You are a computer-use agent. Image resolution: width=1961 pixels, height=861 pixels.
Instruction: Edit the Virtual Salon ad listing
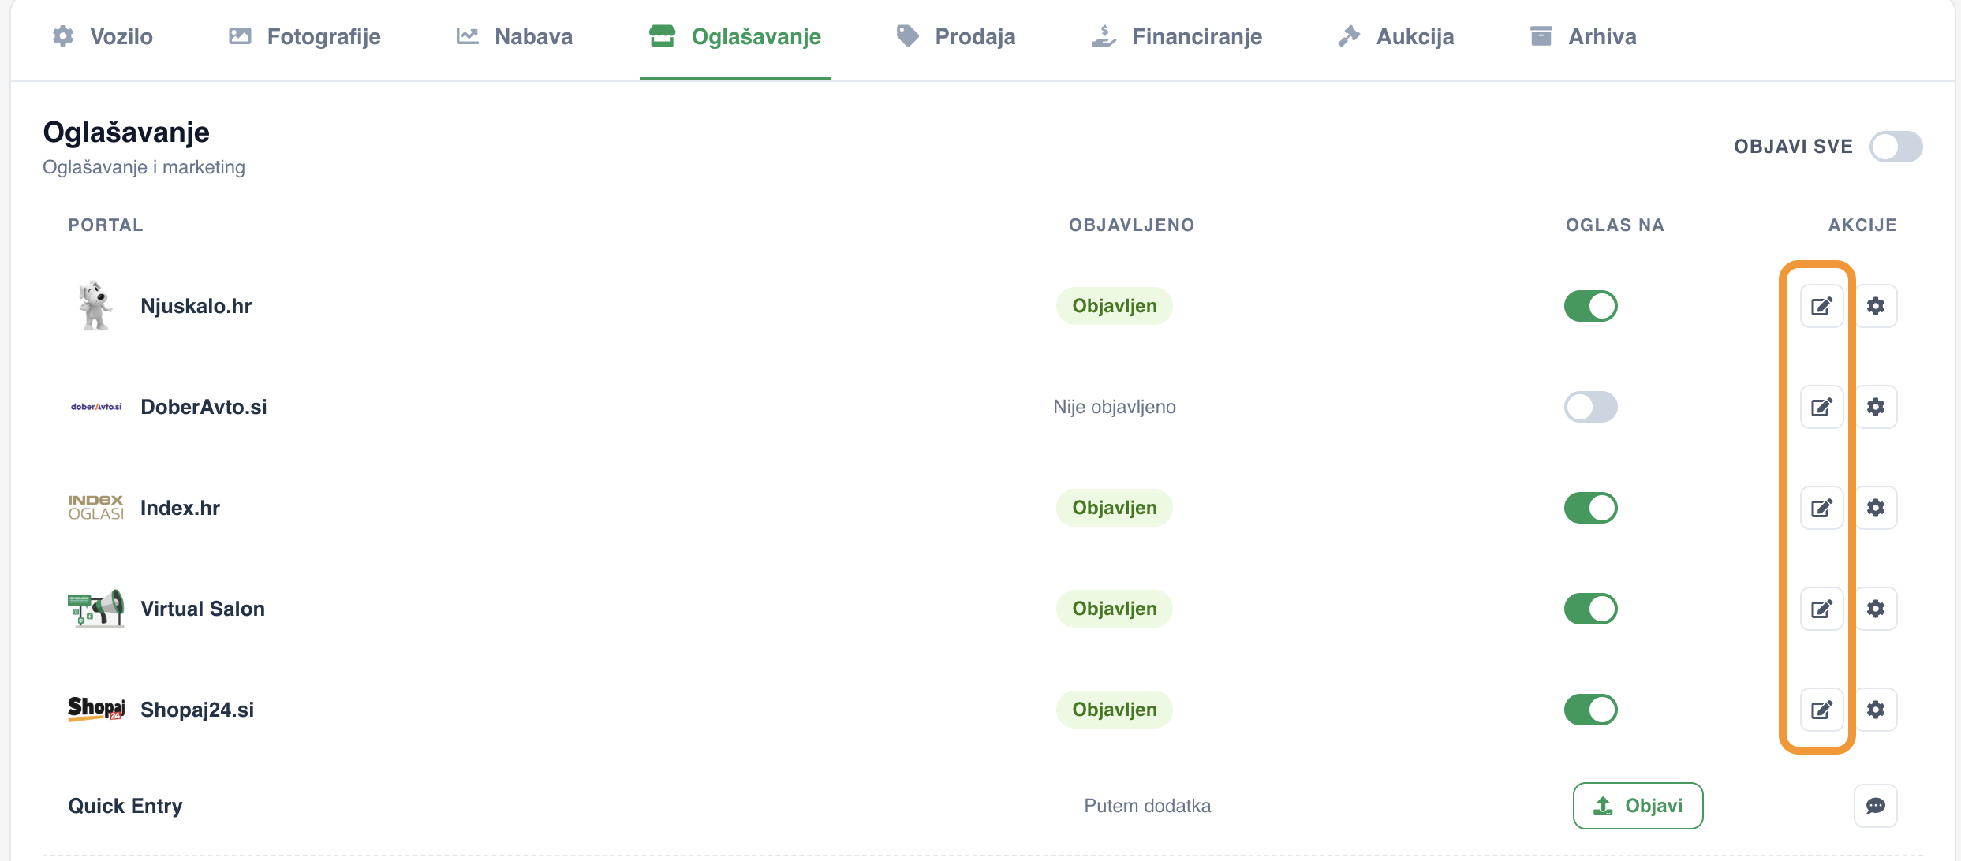[x=1821, y=609]
